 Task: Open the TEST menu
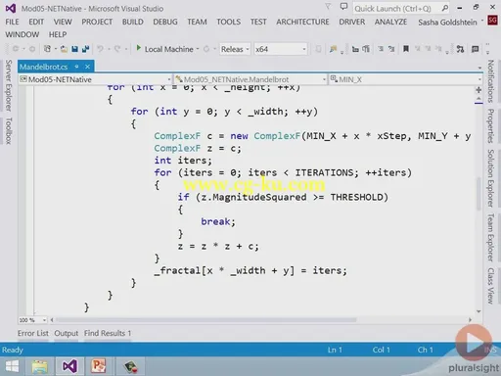(258, 22)
